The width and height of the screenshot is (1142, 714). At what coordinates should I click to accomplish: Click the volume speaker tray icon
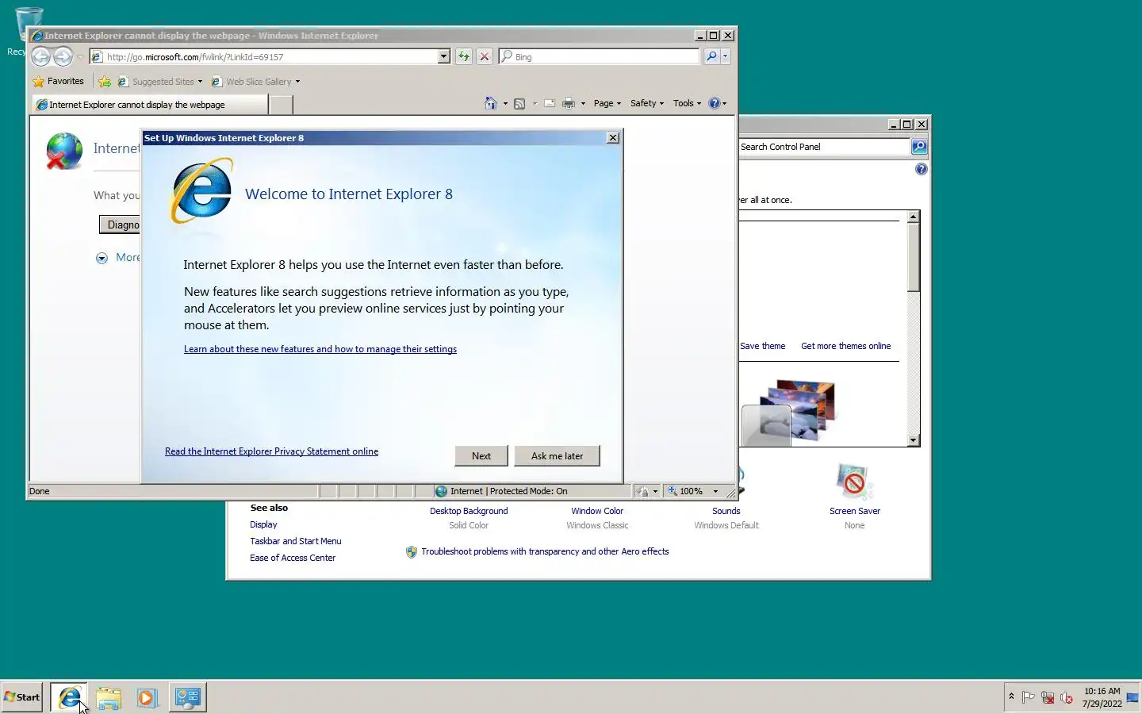tap(1067, 697)
